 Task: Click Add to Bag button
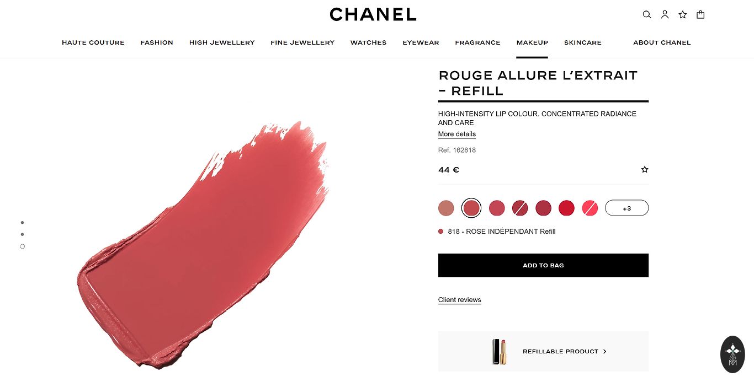tap(543, 265)
